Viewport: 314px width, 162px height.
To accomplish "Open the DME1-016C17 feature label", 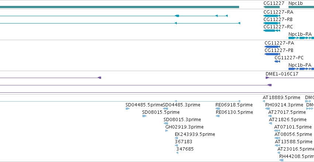I will coord(282,74).
